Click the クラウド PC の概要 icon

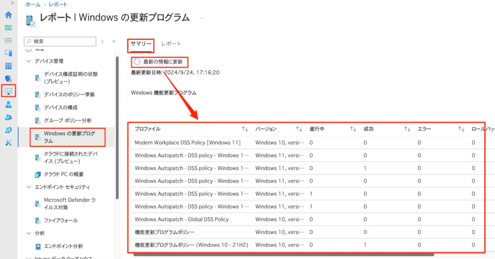click(37, 174)
